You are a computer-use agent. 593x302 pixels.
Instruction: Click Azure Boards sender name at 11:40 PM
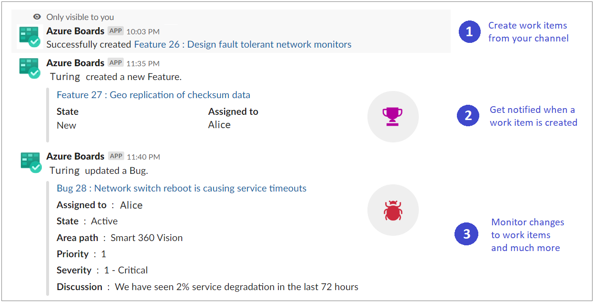click(75, 156)
